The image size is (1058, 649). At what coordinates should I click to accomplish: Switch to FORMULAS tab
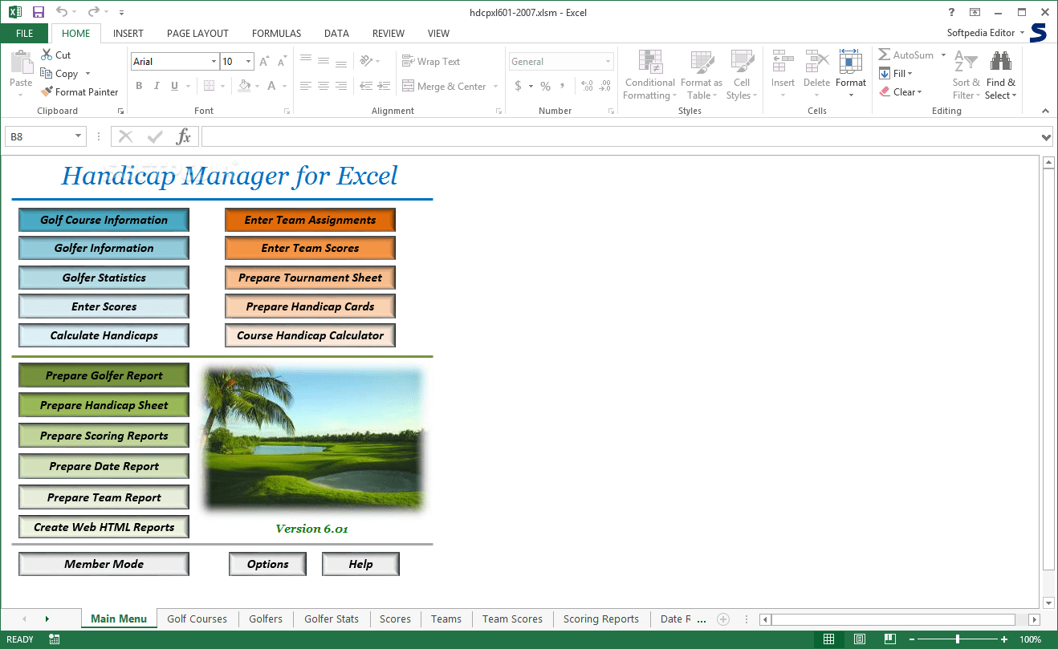click(x=276, y=34)
